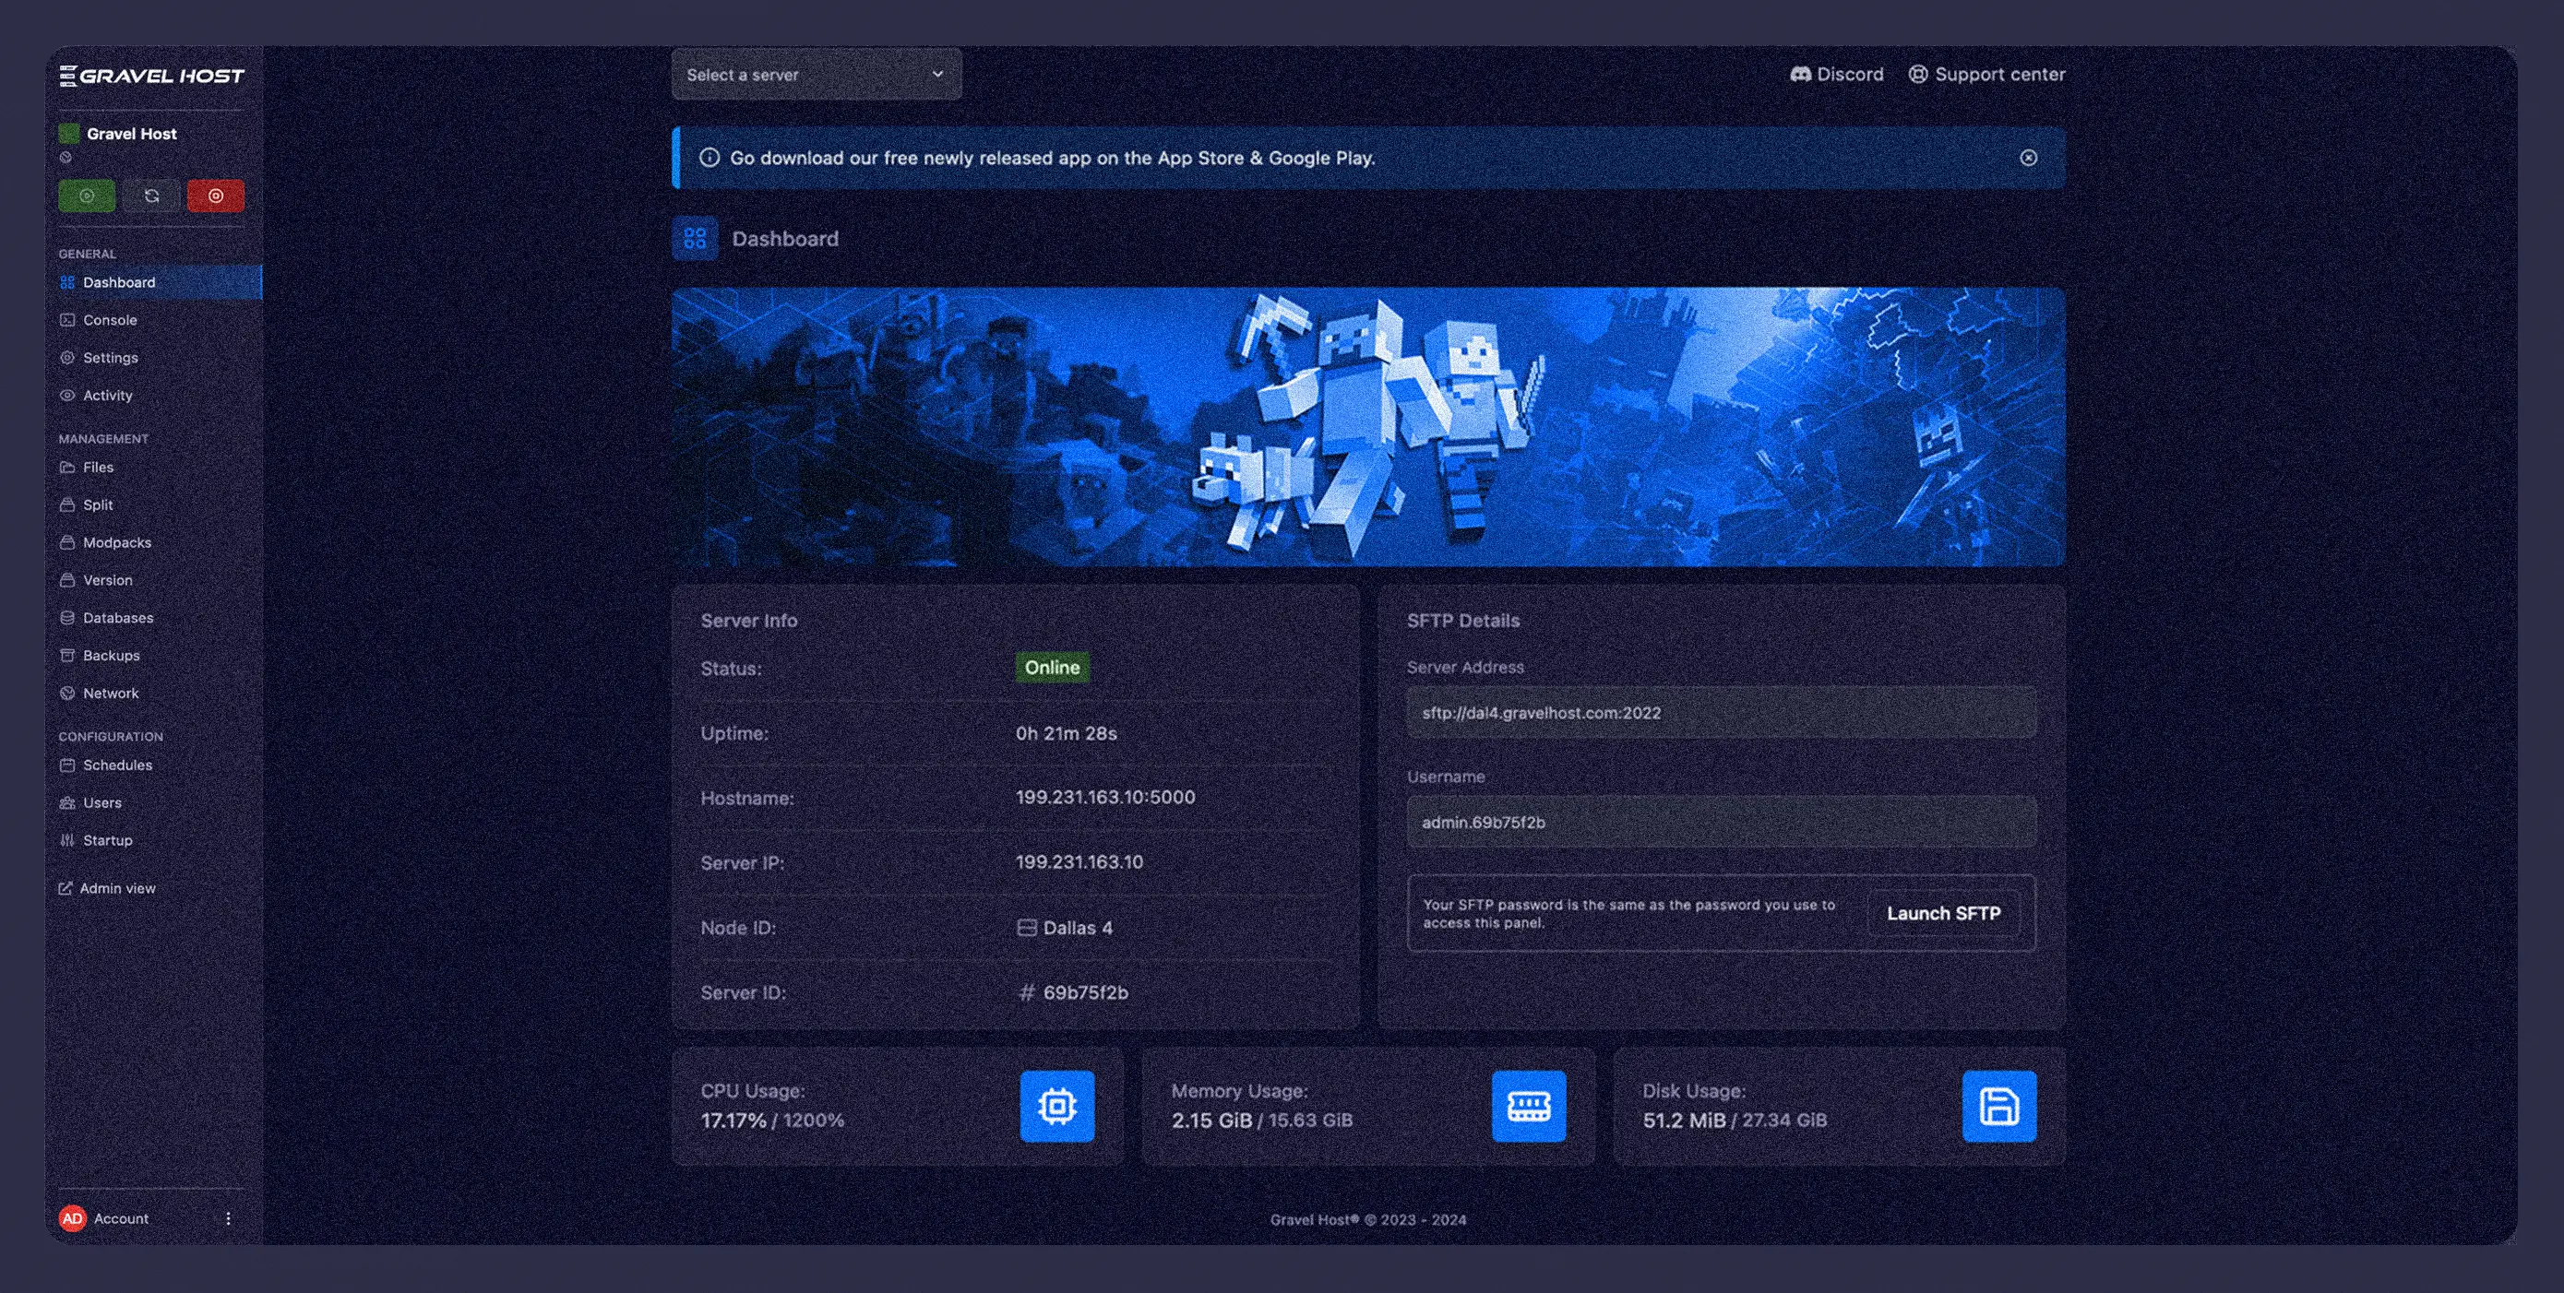Open the Dashboard sidebar item
This screenshot has height=1293, width=2564.
pos(154,282)
